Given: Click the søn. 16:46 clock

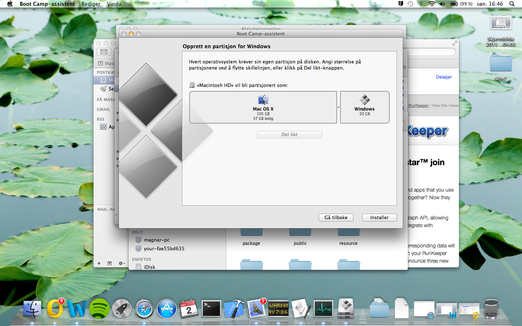Looking at the screenshot, I should [490, 4].
